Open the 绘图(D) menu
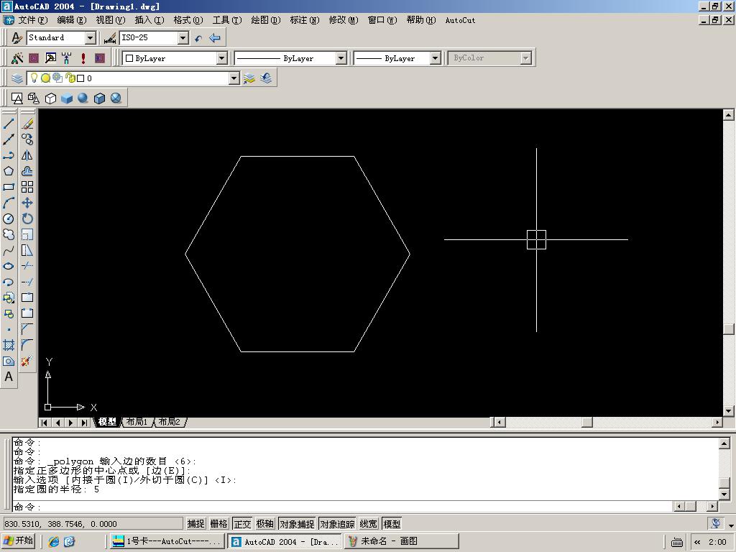The image size is (736, 552). click(x=265, y=20)
